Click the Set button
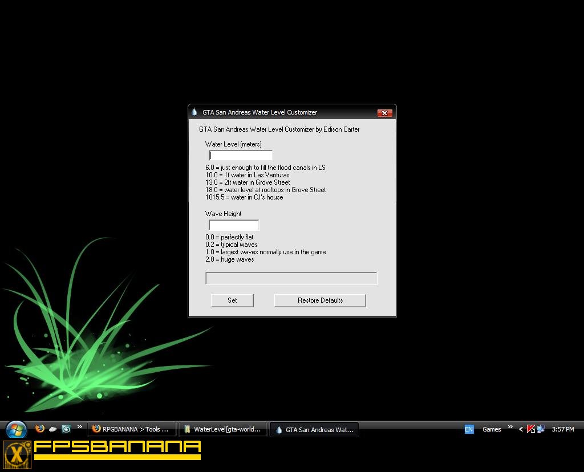This screenshot has height=472, width=584. click(232, 300)
